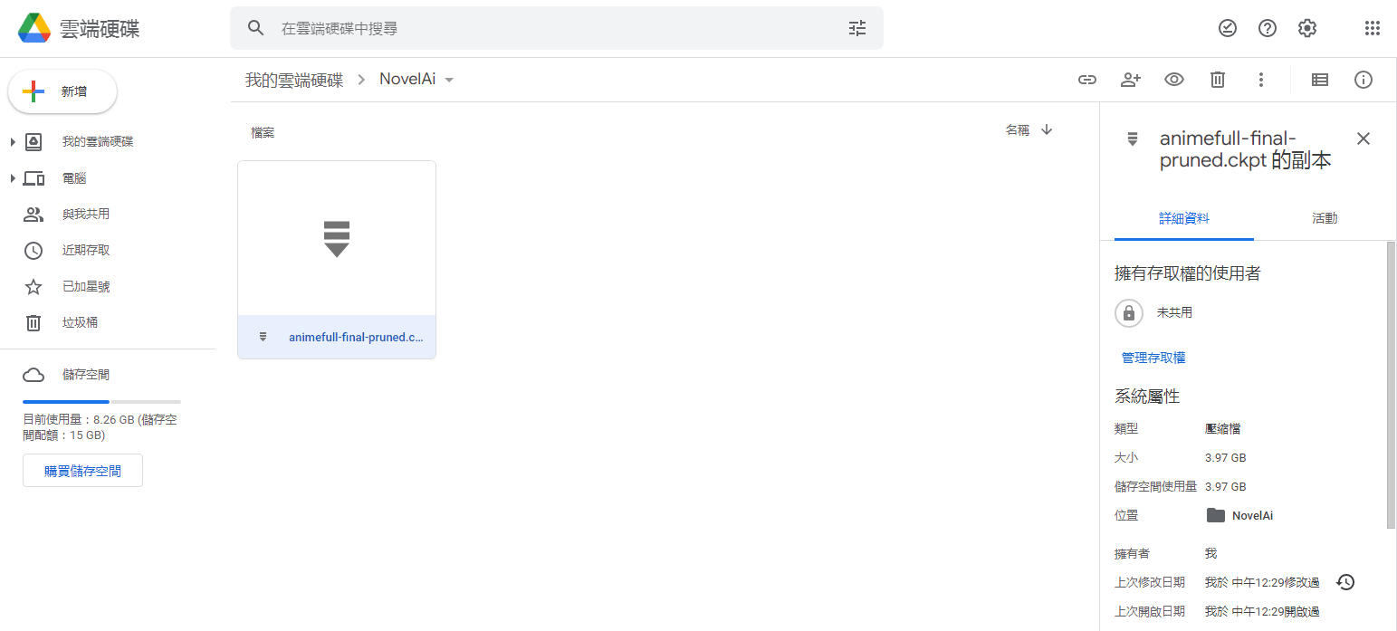The image size is (1397, 631).
Task: Select the 詳細資料 tab
Action: (1184, 218)
